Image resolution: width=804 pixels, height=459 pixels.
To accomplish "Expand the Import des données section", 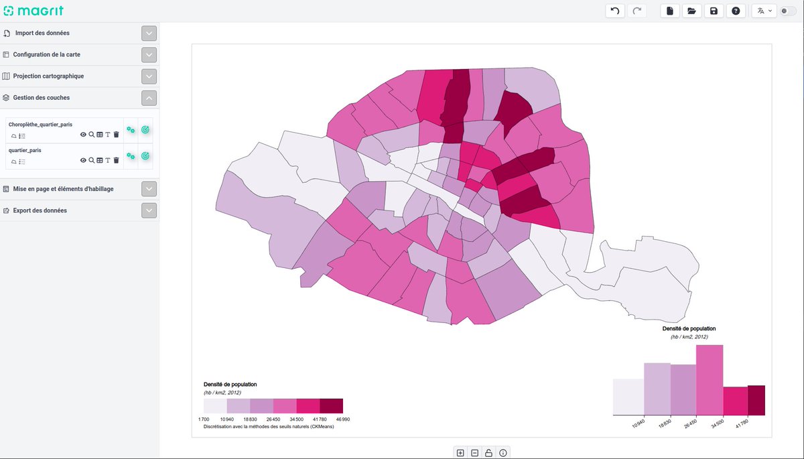I will 149,32.
